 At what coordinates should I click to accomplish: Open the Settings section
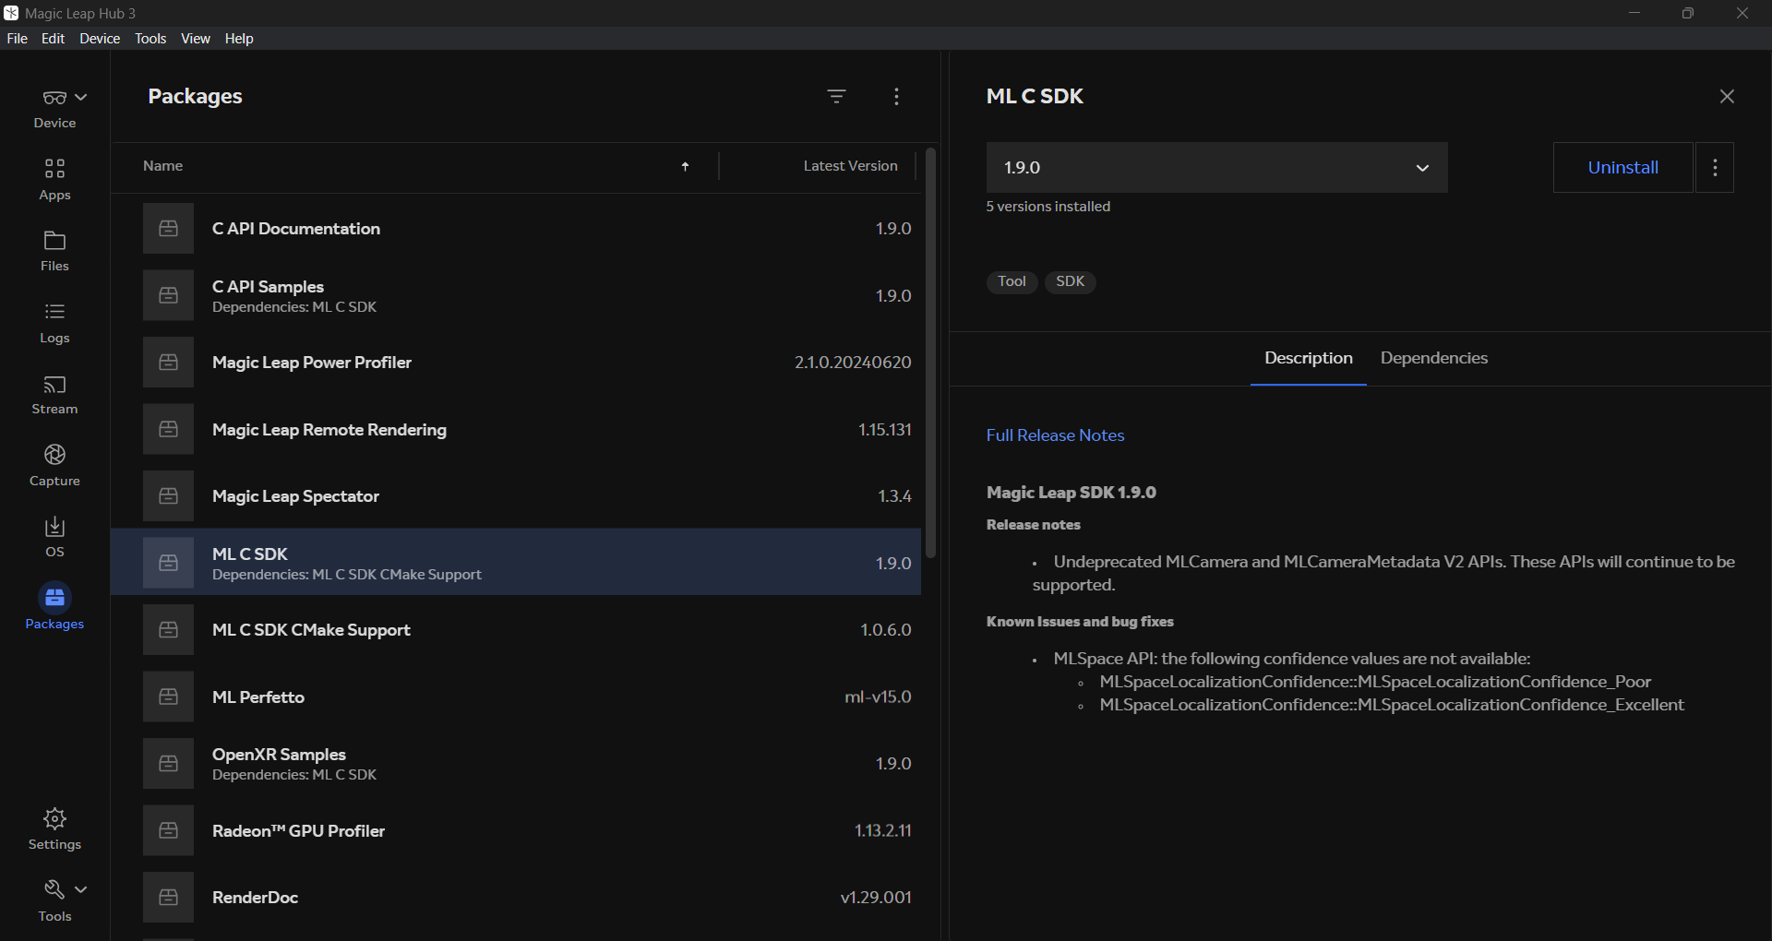54,828
